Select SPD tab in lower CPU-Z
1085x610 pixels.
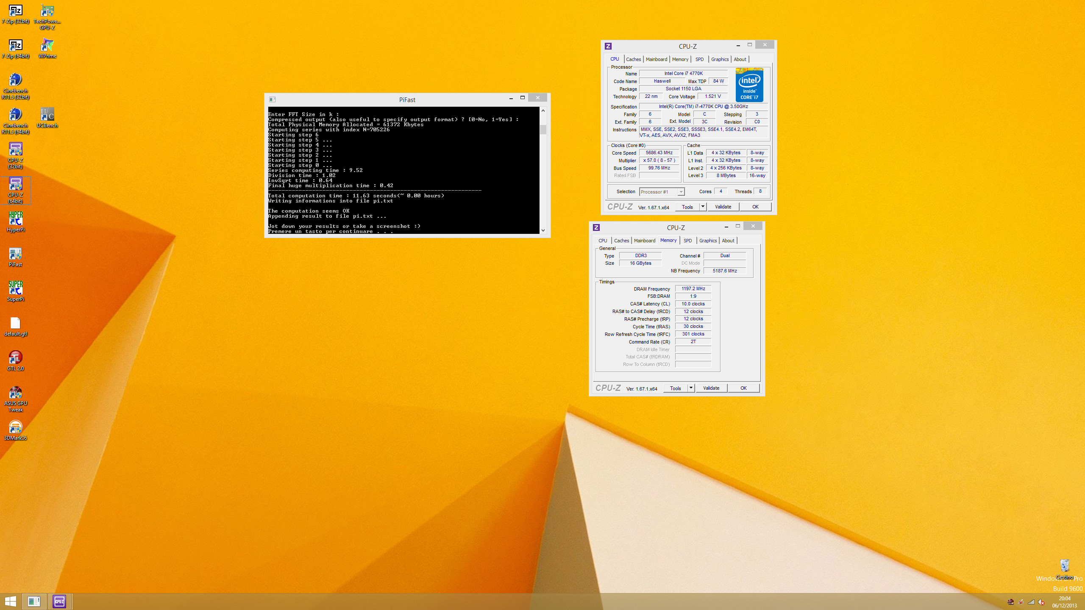[x=687, y=241]
